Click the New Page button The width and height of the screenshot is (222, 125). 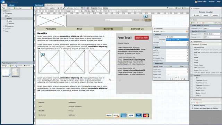(x=18, y=8)
